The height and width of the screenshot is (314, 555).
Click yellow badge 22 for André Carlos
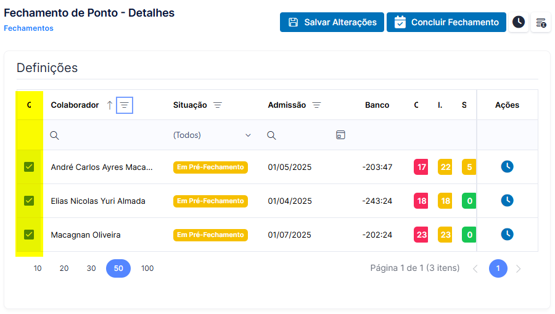(x=445, y=167)
